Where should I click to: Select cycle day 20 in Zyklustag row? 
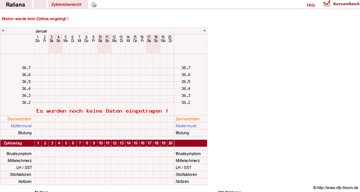(x=170, y=143)
